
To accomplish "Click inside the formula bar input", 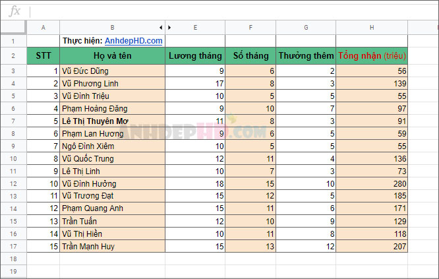I will 234,12.
